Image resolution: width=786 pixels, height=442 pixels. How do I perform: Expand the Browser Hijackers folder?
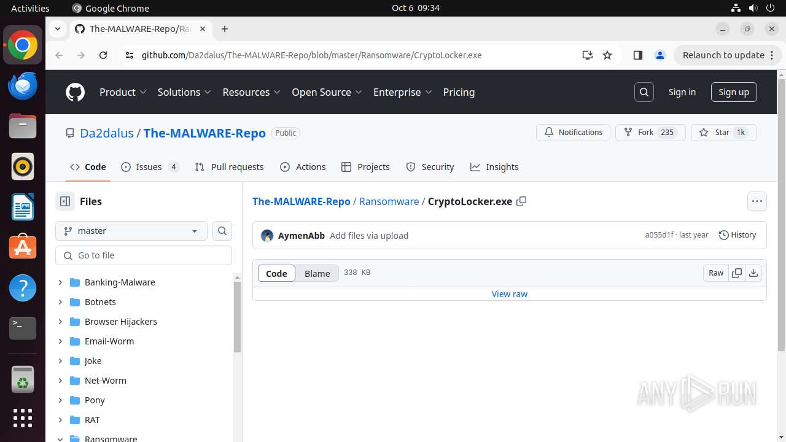tap(60, 322)
